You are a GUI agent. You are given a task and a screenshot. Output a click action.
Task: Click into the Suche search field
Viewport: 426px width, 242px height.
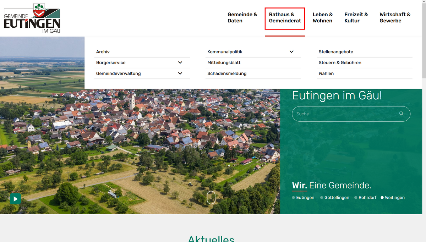pos(351,114)
